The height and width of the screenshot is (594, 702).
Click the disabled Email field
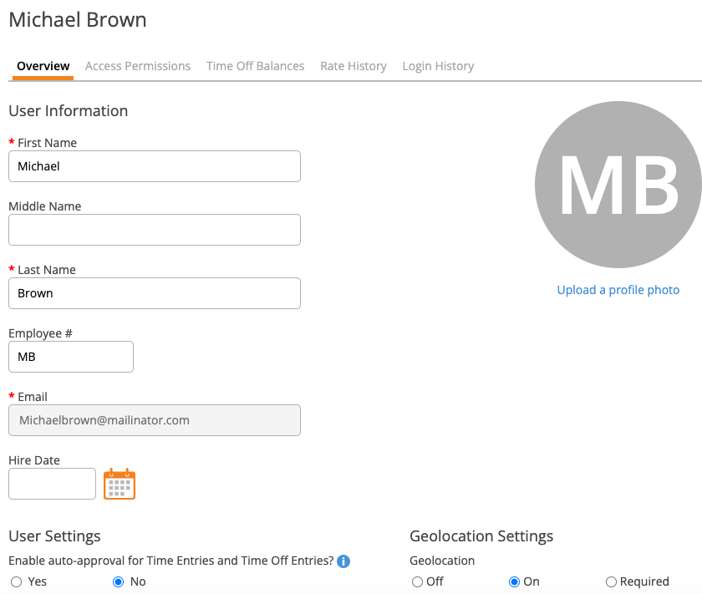point(155,420)
